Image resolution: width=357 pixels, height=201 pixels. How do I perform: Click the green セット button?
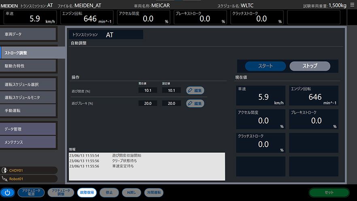tap(329, 192)
